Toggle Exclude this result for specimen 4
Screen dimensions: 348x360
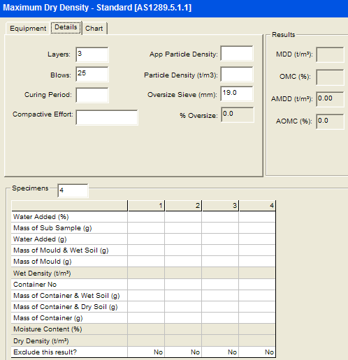(x=257, y=352)
